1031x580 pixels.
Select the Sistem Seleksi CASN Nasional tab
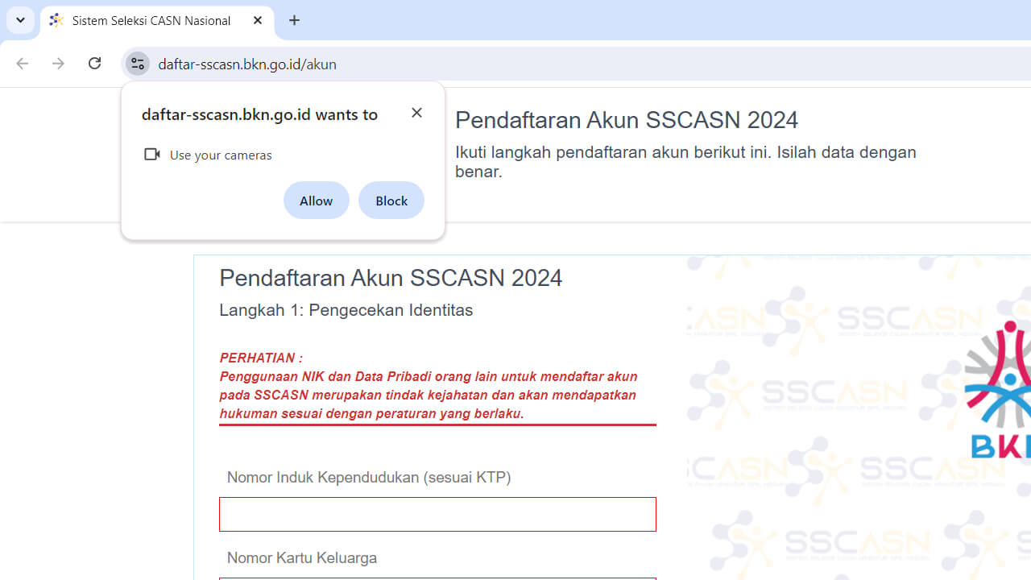[x=157, y=21]
